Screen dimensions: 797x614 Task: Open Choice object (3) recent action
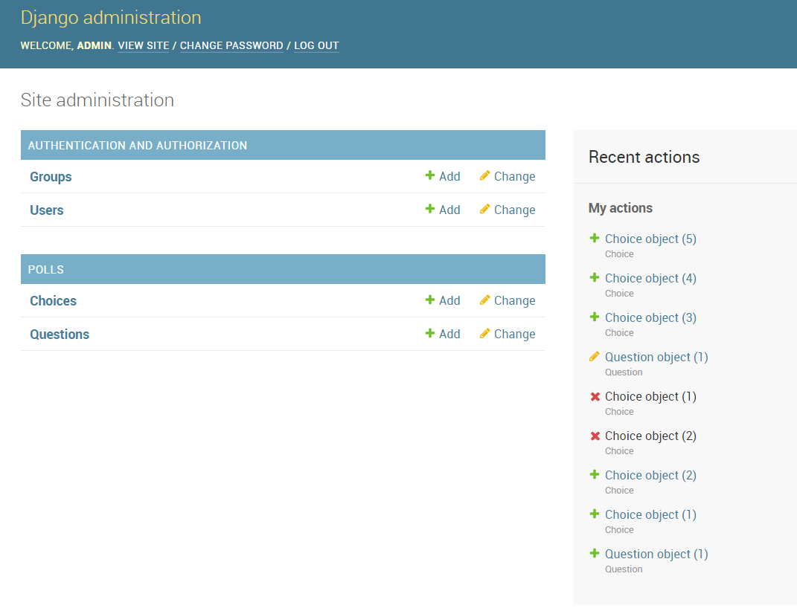[x=650, y=318]
